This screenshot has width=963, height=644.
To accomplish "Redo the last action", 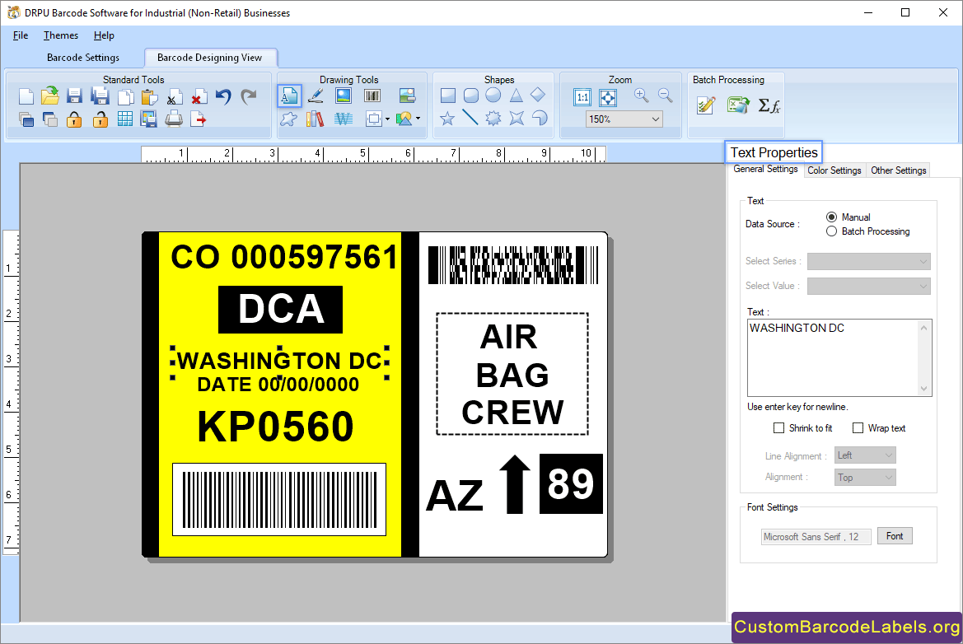I will (x=248, y=96).
